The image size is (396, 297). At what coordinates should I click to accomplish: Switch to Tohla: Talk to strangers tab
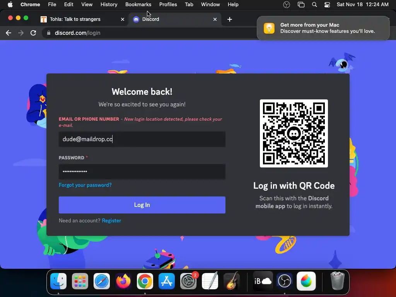(83, 19)
